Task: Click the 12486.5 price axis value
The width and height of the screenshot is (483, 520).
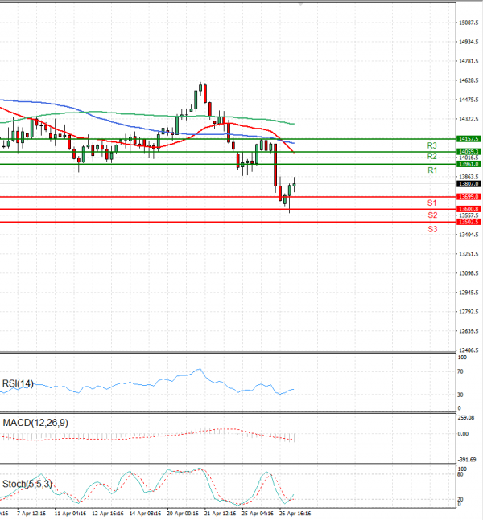Action: click(469, 350)
